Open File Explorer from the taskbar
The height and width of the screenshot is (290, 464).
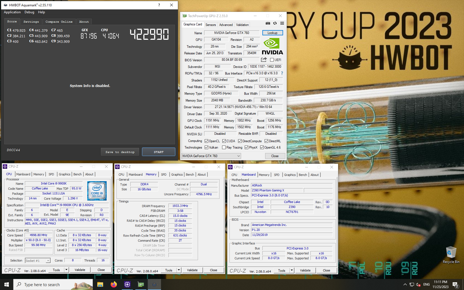point(100,284)
